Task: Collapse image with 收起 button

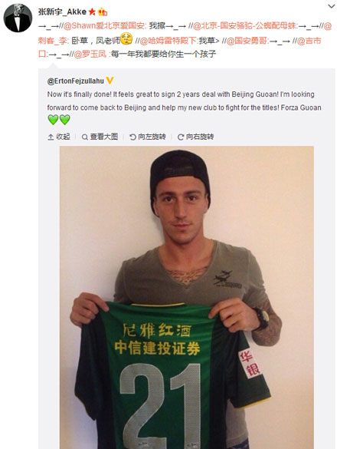Action: pyautogui.click(x=59, y=137)
